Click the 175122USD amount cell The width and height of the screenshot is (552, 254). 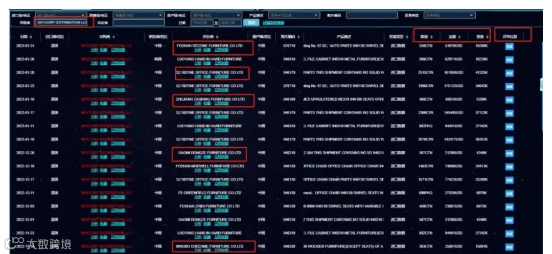[453, 86]
